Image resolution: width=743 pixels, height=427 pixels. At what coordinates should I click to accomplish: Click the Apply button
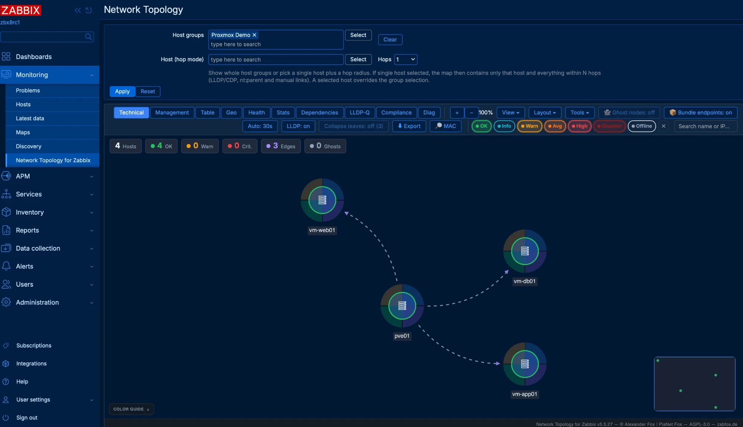click(122, 91)
